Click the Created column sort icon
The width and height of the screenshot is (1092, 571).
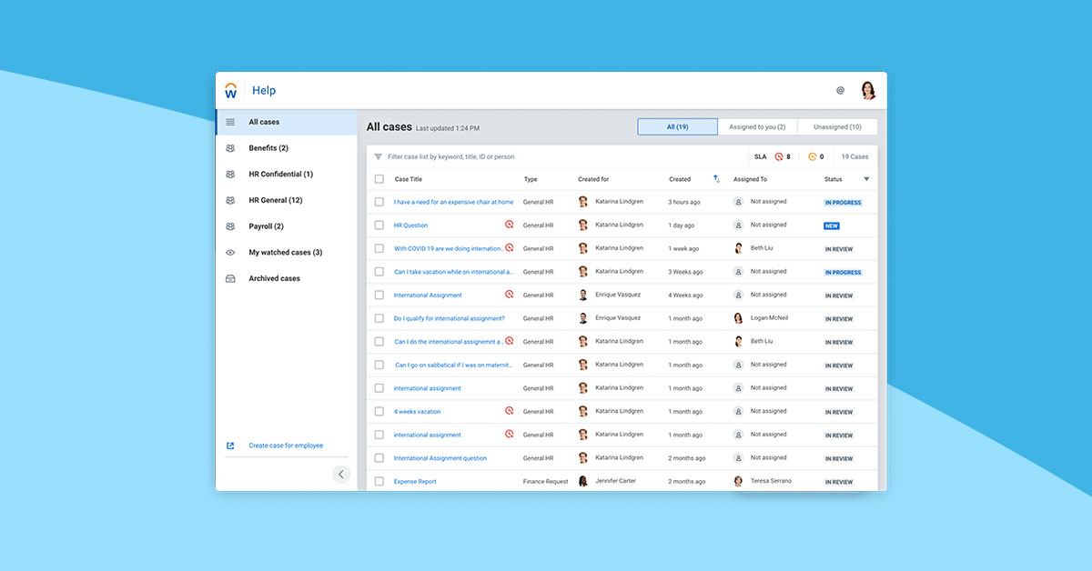click(716, 179)
